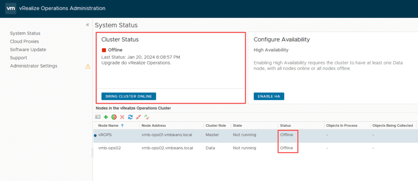This screenshot has width=418, height=181.
Task: Sort by Cluster Role column header
Action: click(x=216, y=126)
